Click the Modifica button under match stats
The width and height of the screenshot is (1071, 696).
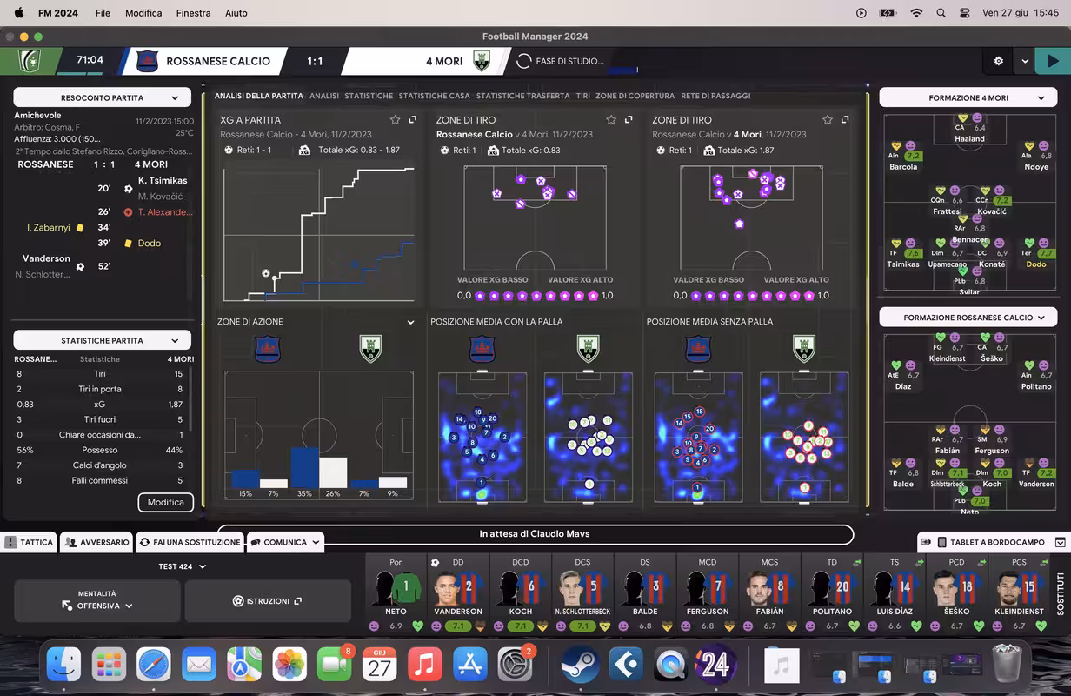click(165, 502)
